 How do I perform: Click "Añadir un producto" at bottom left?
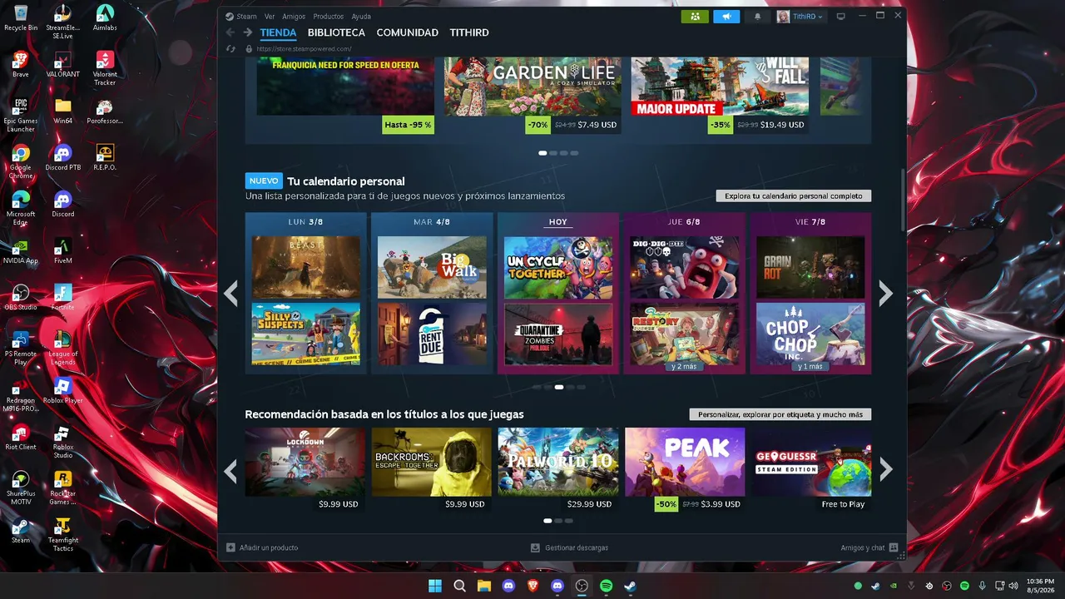click(x=262, y=547)
